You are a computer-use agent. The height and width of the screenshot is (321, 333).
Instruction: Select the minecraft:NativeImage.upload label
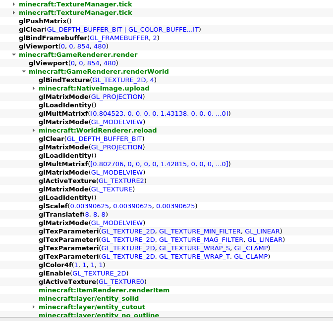94,88
